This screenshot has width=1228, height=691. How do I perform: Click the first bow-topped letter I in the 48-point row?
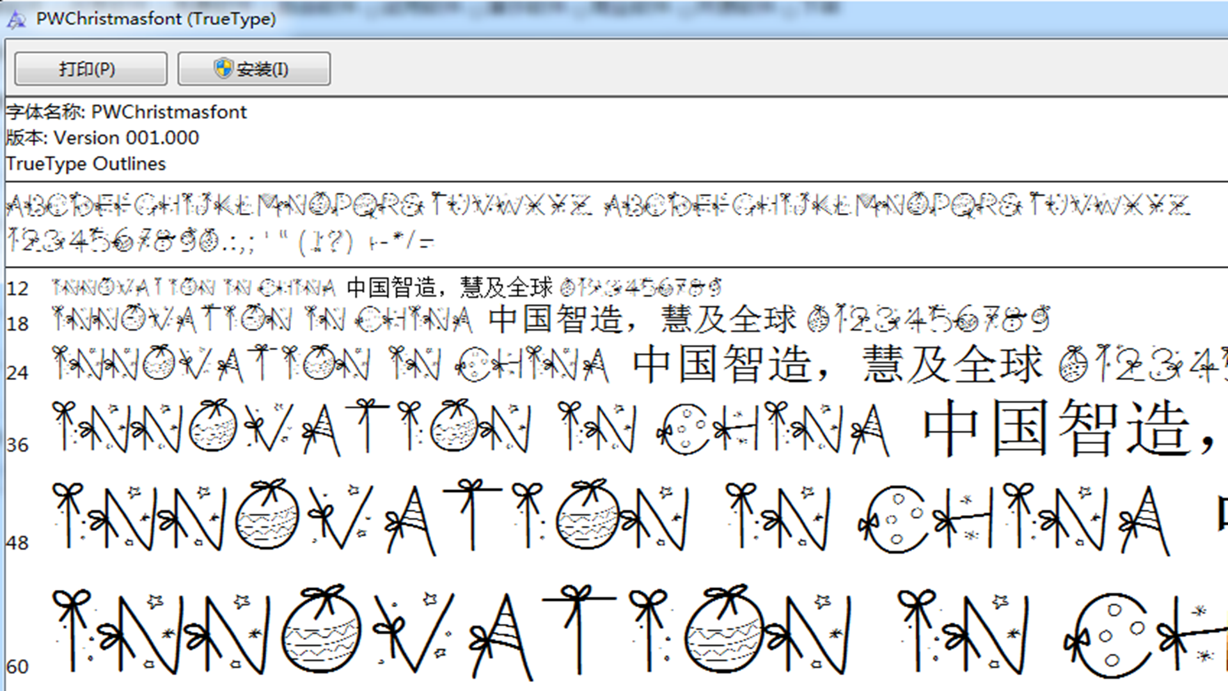point(68,515)
